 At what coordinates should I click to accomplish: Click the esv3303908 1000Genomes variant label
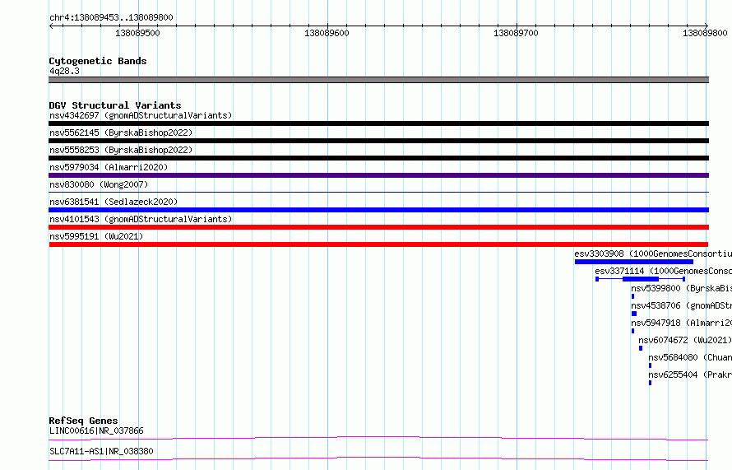coord(653,254)
